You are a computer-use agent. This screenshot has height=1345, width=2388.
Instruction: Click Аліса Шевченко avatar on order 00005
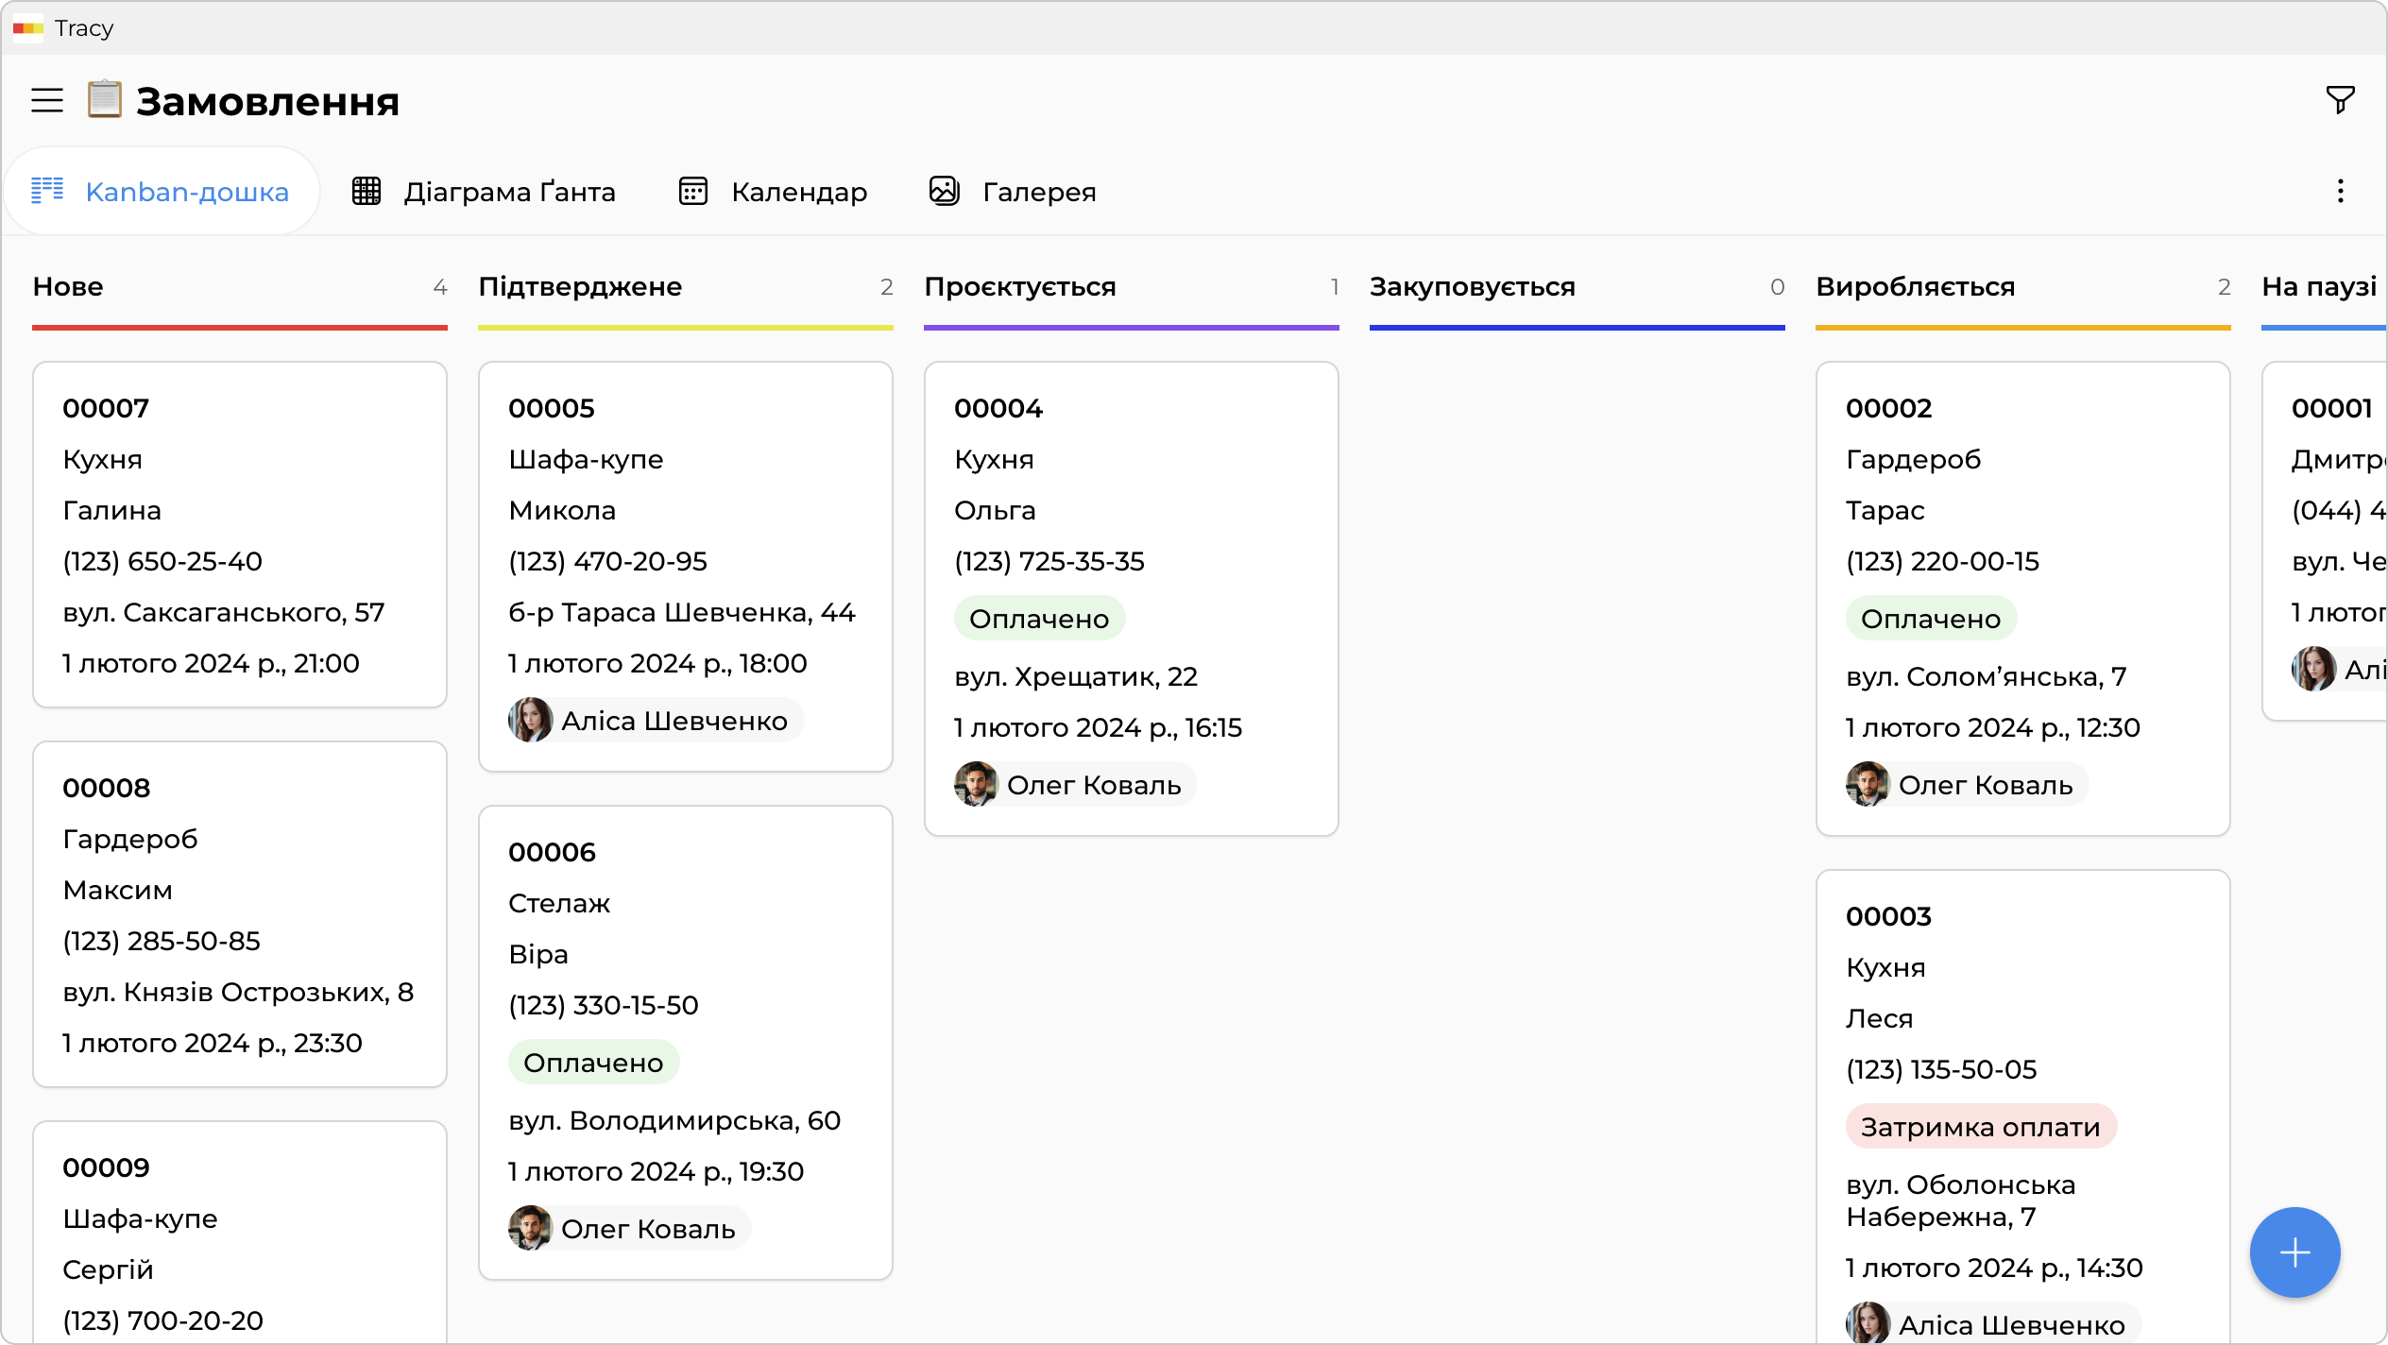click(x=531, y=721)
